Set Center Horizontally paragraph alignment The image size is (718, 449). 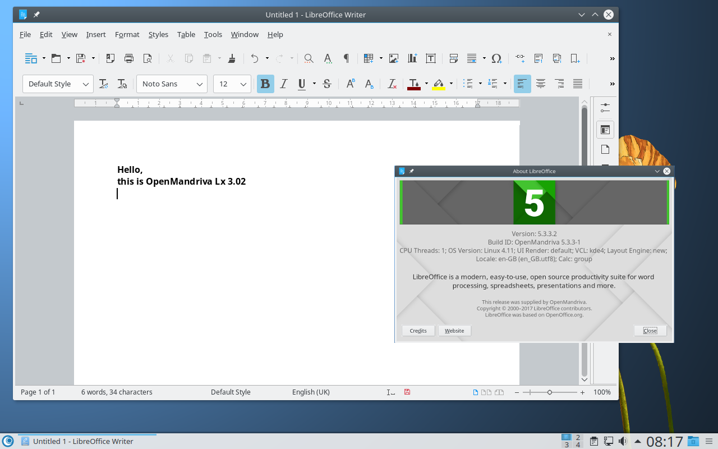pyautogui.click(x=541, y=84)
